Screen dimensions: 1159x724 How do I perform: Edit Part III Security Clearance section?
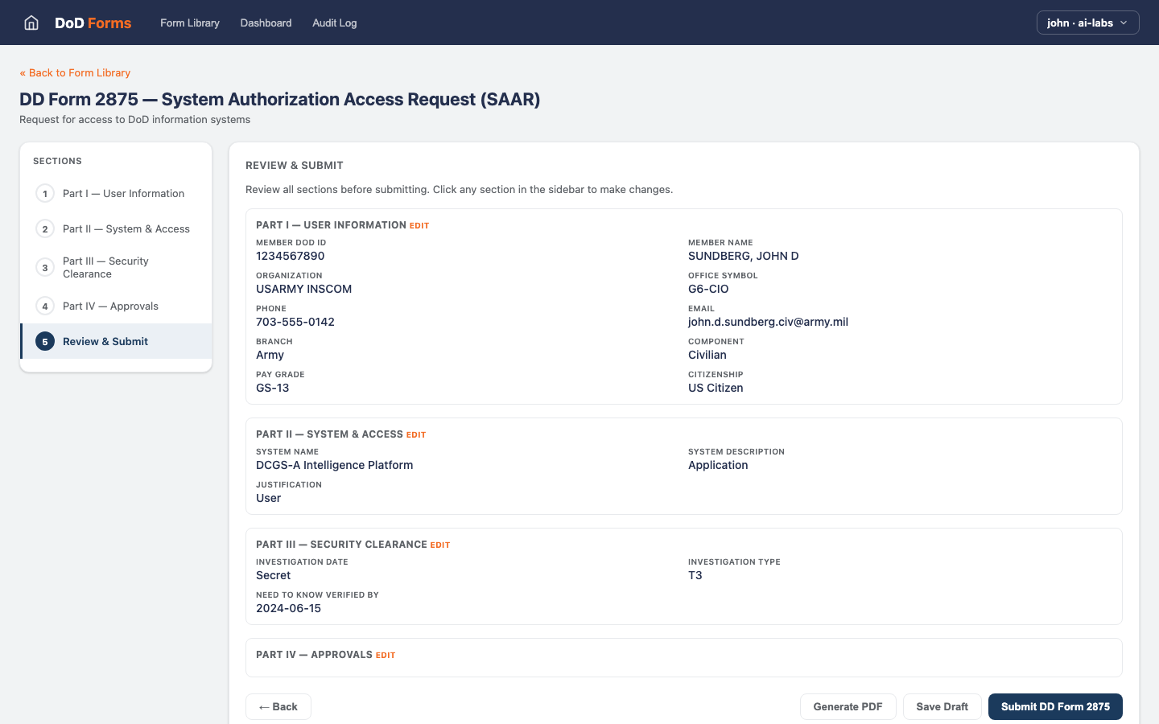point(440,545)
